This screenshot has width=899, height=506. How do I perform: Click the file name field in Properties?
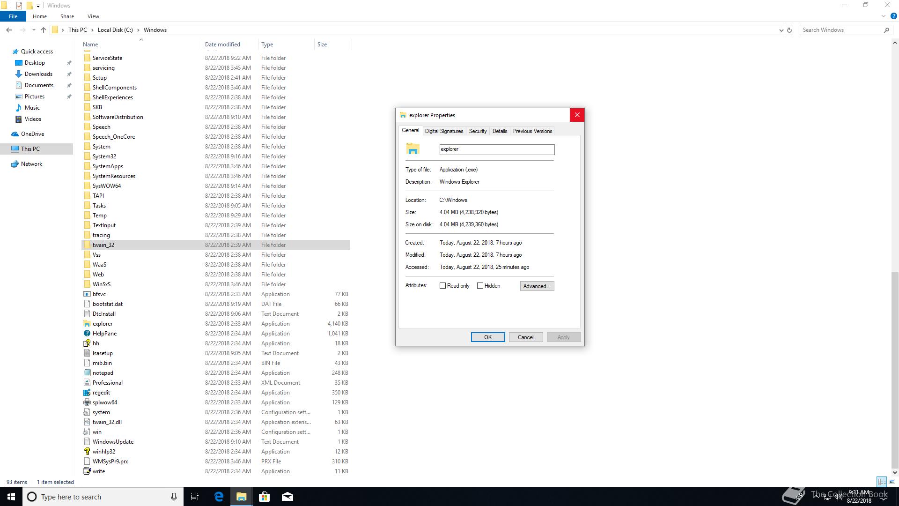point(497,149)
